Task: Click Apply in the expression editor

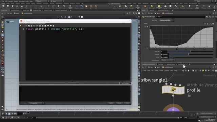Action: coord(111,103)
